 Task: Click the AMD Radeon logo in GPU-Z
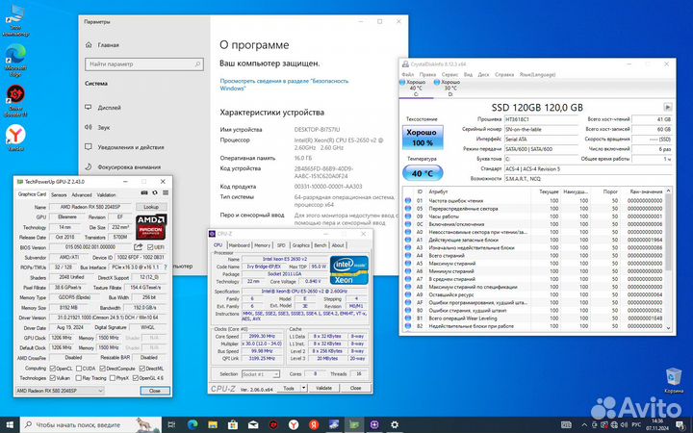pyautogui.click(x=151, y=227)
